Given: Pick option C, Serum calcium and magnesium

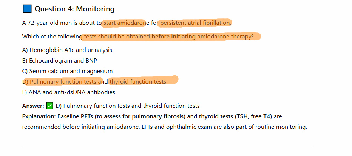Looking at the screenshot, I should coord(67,71).
